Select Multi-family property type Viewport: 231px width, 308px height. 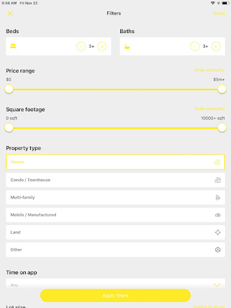[115, 197]
